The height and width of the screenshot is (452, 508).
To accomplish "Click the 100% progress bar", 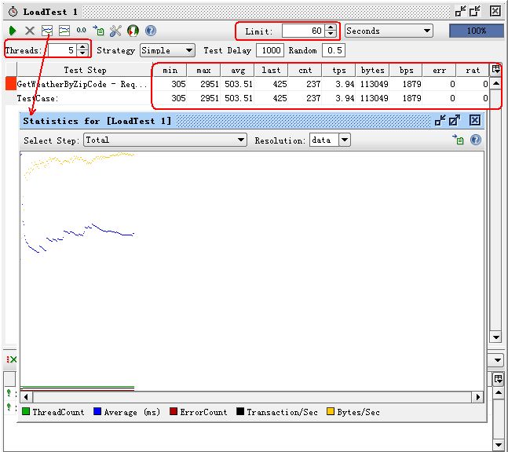I will [x=476, y=31].
